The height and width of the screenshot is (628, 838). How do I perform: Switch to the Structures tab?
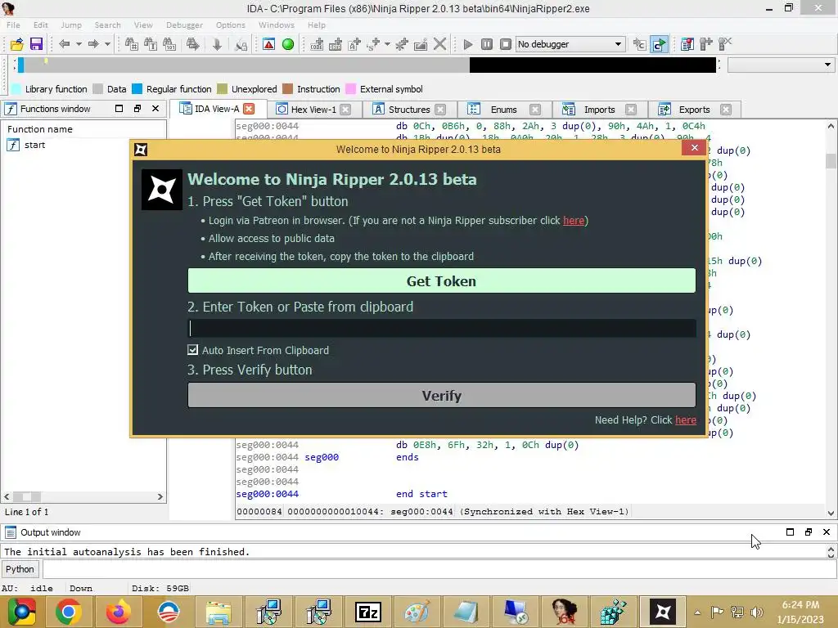coord(409,110)
